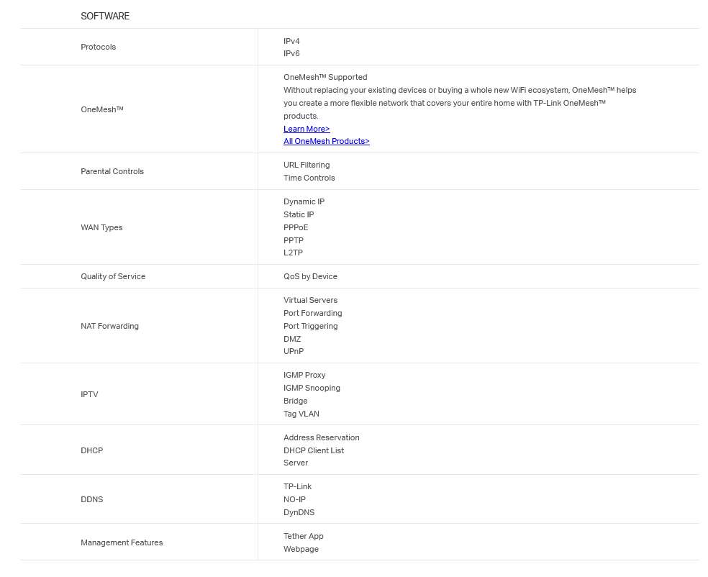The image size is (708, 577).
Task: Select the Protocols row label
Action: [x=99, y=47]
